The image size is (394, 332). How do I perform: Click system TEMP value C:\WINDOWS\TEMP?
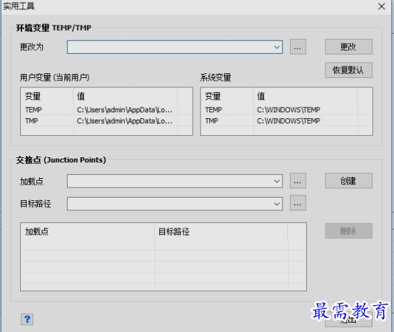[x=289, y=110]
